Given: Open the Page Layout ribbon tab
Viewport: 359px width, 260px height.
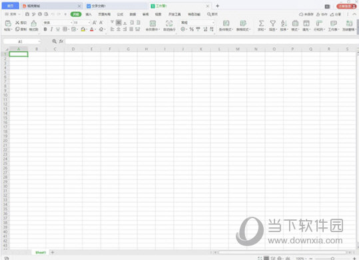Looking at the screenshot, I should 105,14.
